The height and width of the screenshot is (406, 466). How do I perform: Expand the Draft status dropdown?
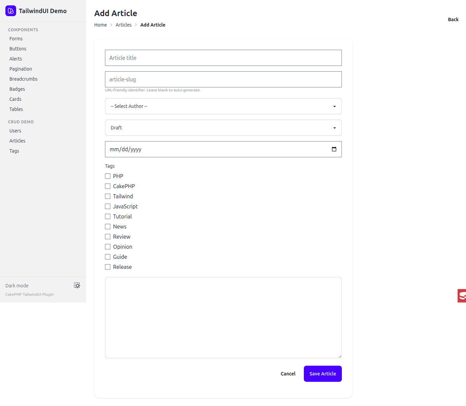point(223,128)
